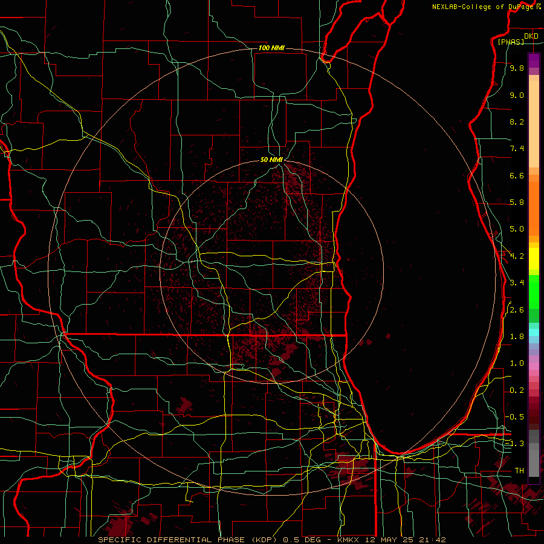Pick the yellow band of the color bar
Image resolution: width=544 pixels, height=544 pixels.
tap(534, 259)
